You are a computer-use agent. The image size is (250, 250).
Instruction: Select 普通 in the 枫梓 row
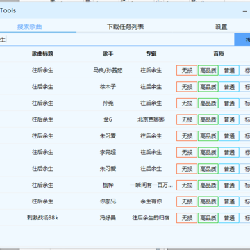229,185
